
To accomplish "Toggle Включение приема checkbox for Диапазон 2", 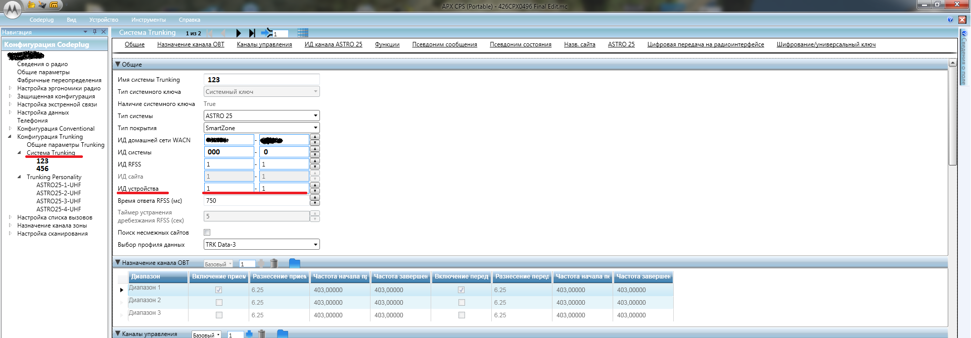I will coord(219,303).
